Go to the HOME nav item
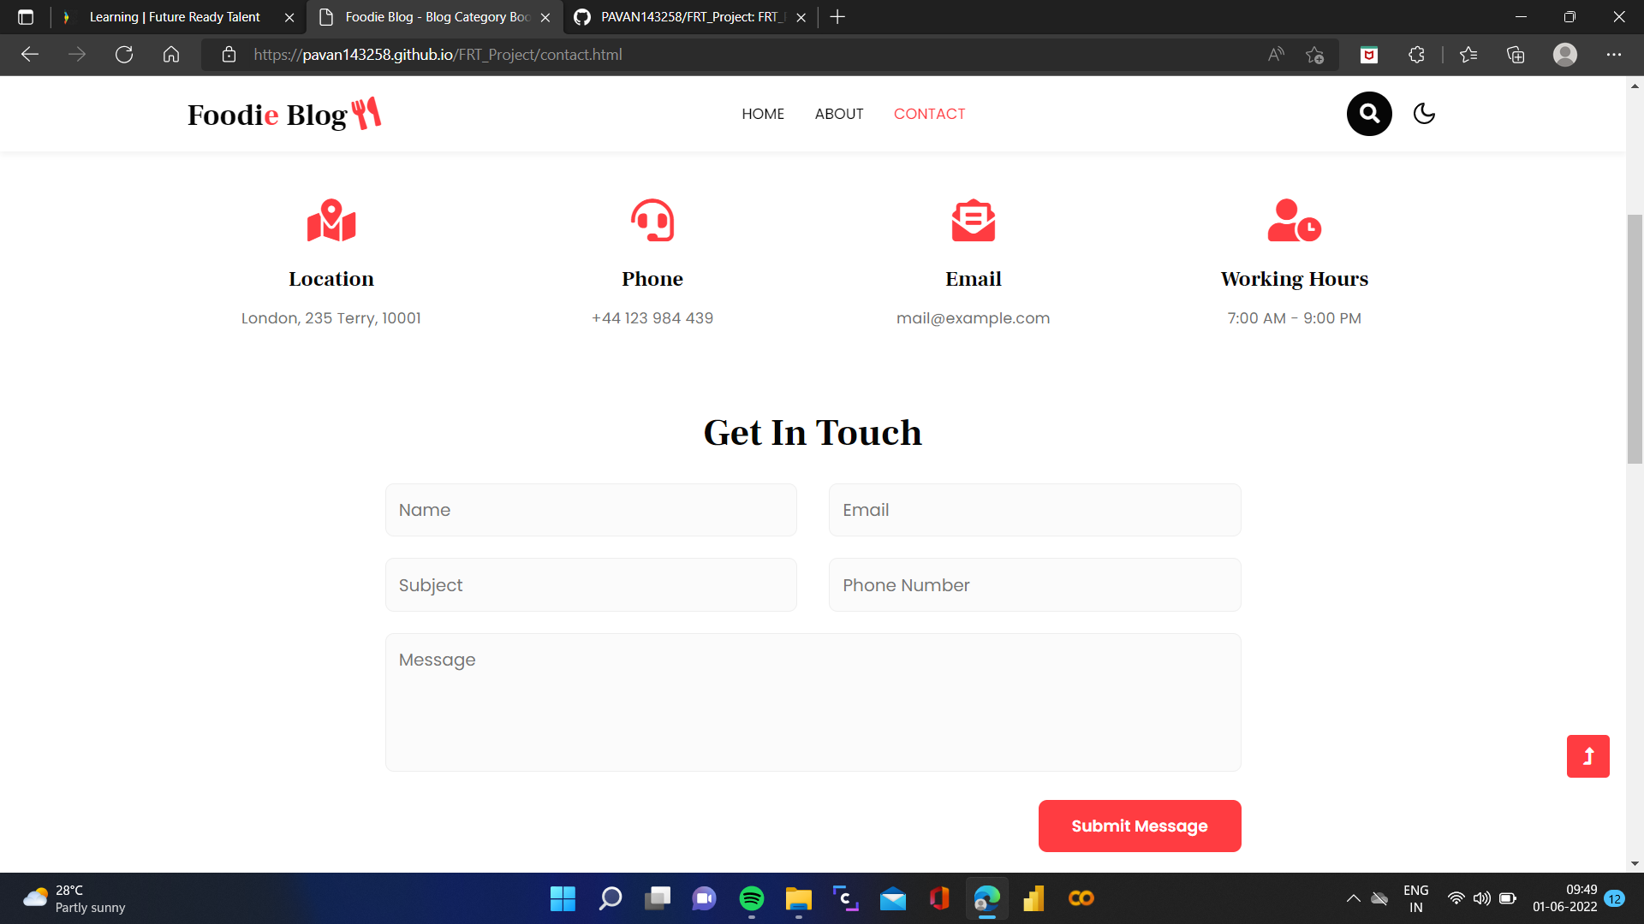The height and width of the screenshot is (924, 1644). (763, 114)
